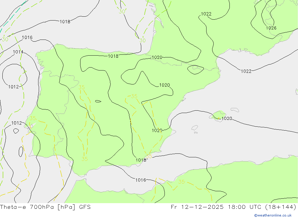Click the yellow 35 label on Portugal's west coast
This screenshot has width=298, height=218.
click(x=33, y=118)
